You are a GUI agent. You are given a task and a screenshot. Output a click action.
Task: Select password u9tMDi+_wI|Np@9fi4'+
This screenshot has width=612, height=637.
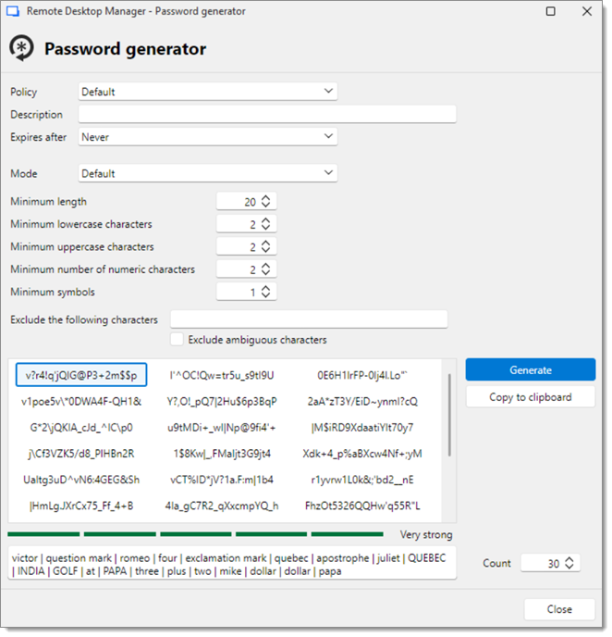click(223, 430)
